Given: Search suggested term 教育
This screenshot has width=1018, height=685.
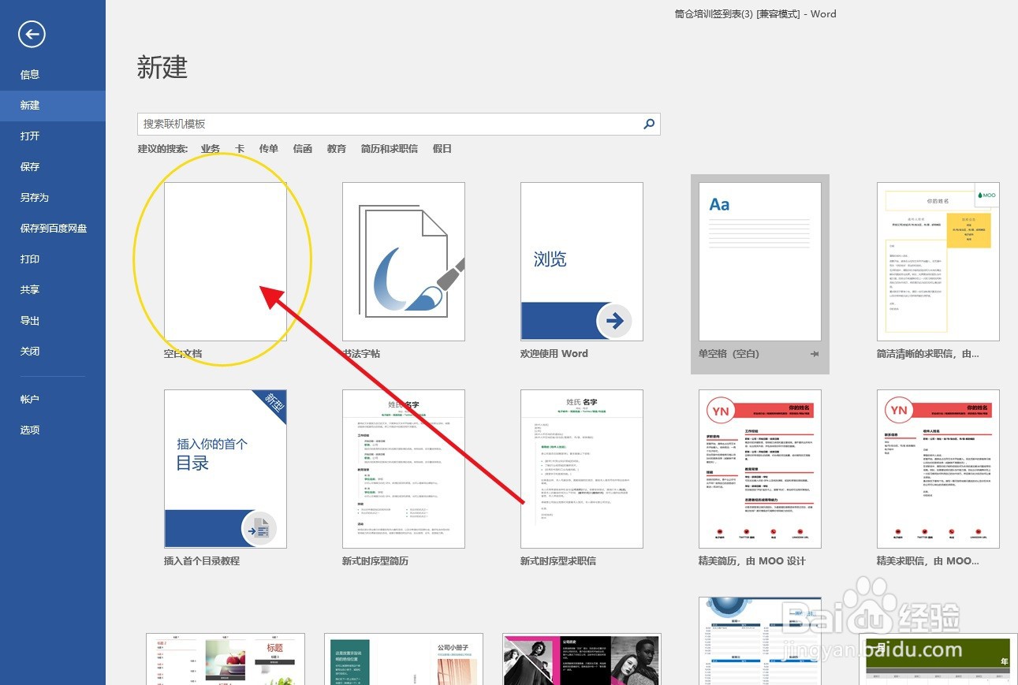Looking at the screenshot, I should click(337, 149).
